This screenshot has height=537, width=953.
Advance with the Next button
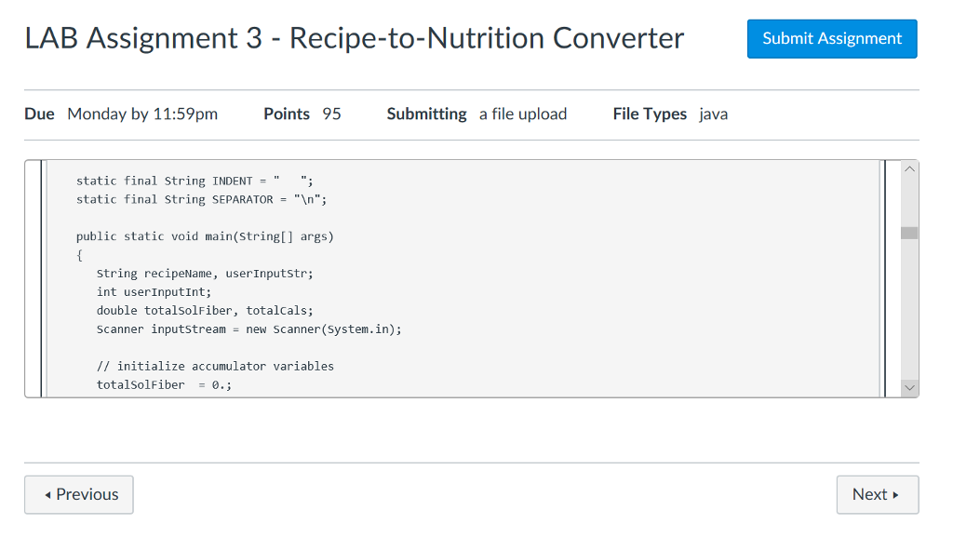pos(877,494)
